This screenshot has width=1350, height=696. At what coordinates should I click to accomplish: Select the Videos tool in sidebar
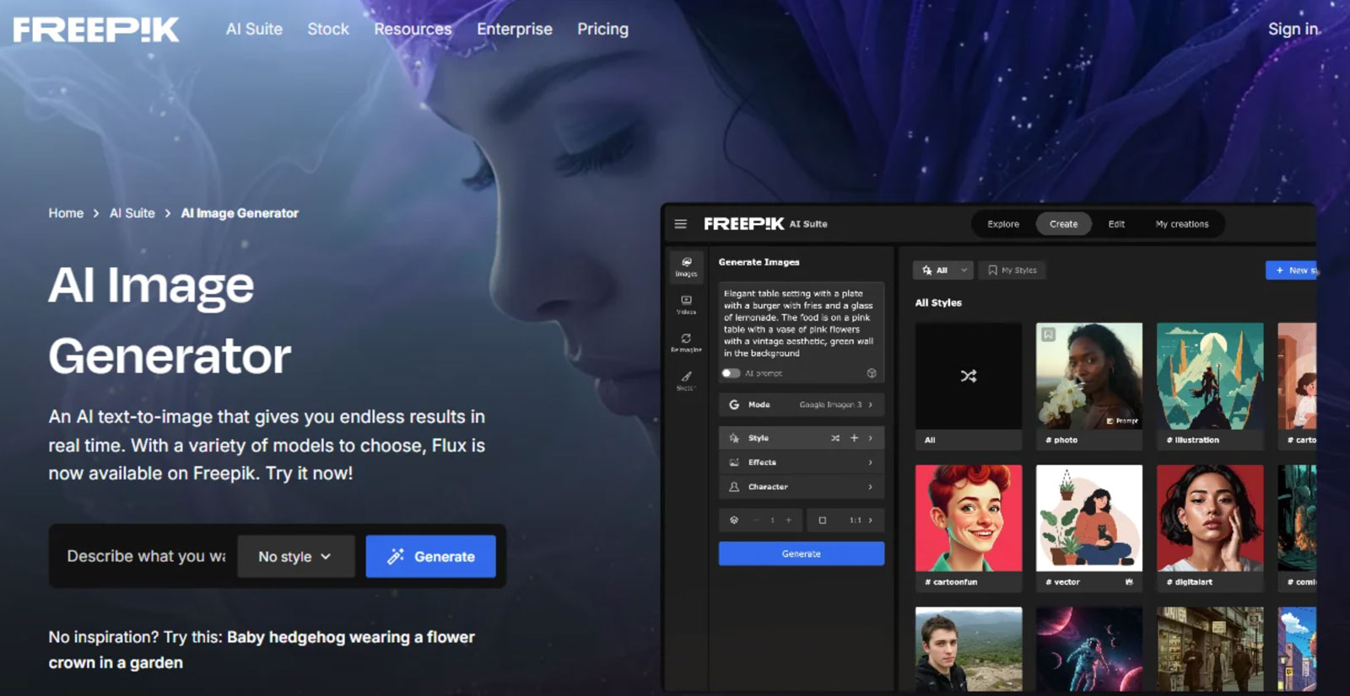[x=687, y=304]
